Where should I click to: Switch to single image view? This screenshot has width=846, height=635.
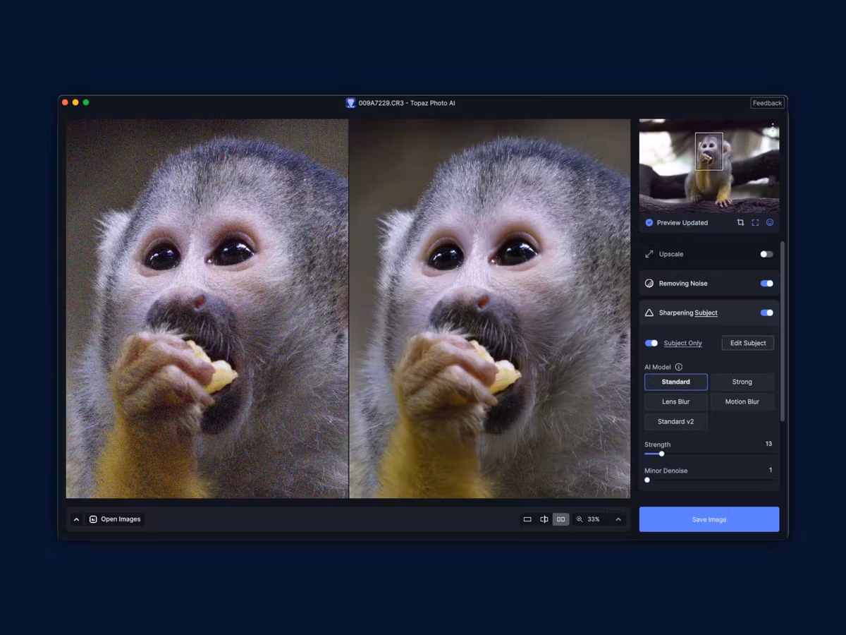point(527,519)
